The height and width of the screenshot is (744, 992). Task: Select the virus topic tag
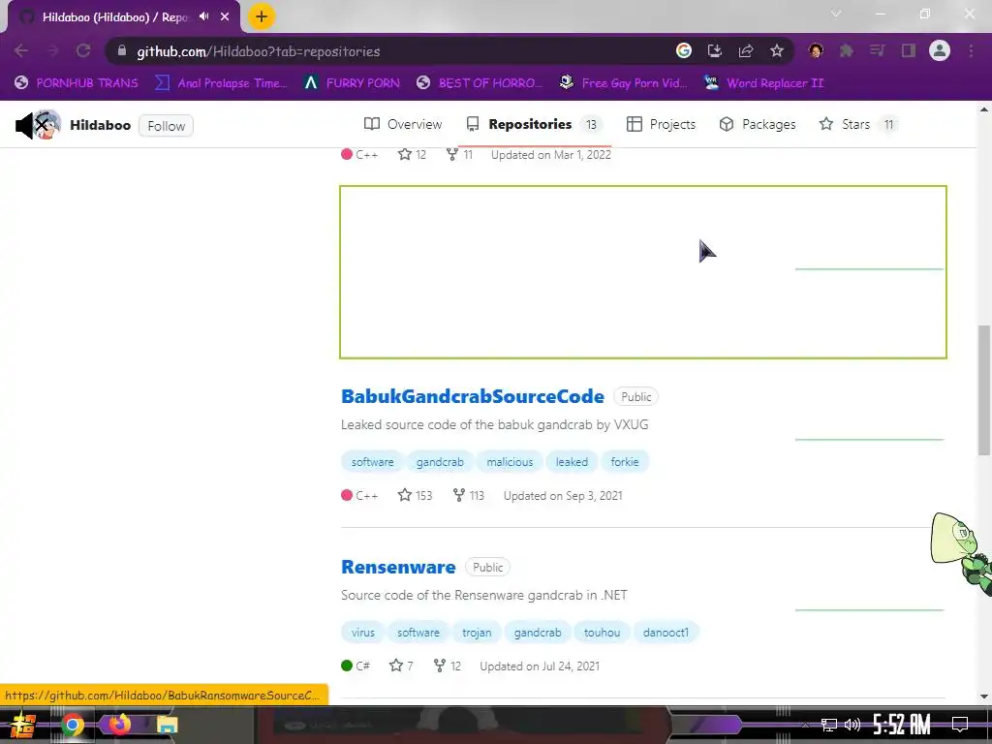coord(362,633)
